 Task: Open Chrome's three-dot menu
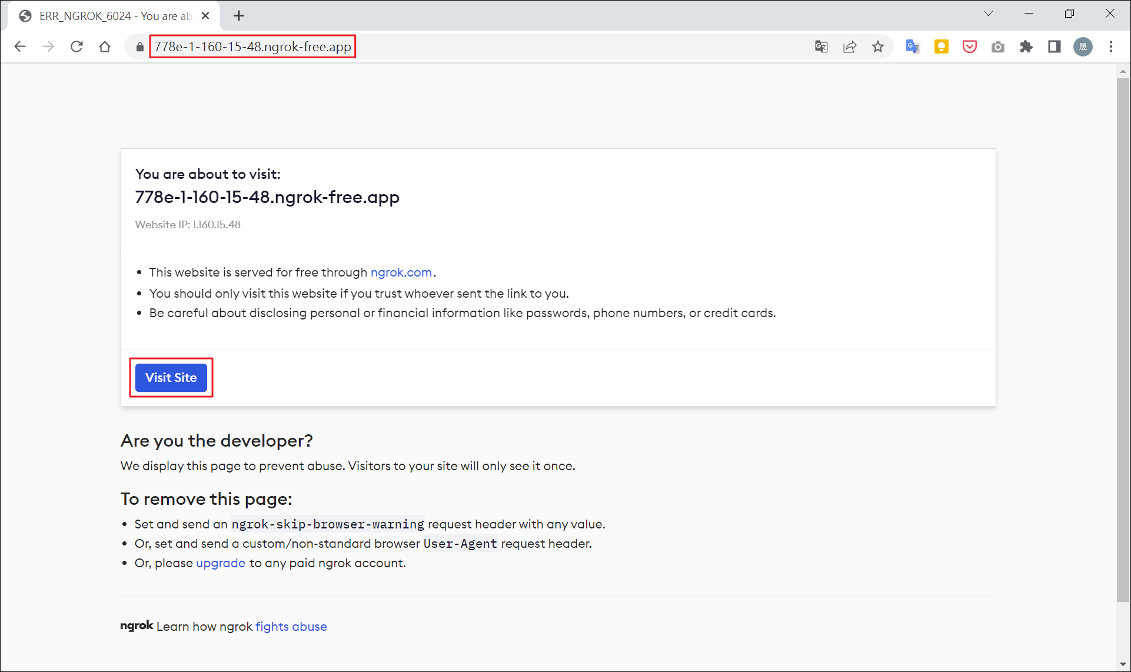[1111, 46]
